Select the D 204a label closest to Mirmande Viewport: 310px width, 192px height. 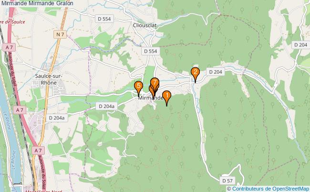pyautogui.click(x=106, y=107)
